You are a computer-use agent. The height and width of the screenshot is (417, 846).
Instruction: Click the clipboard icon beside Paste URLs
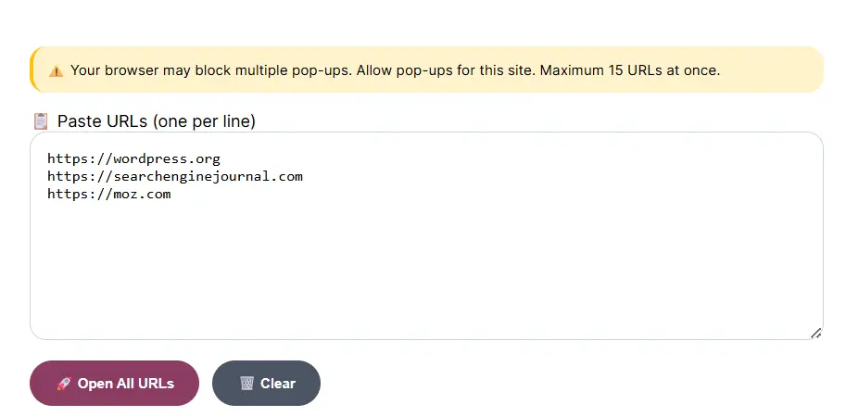tap(41, 121)
